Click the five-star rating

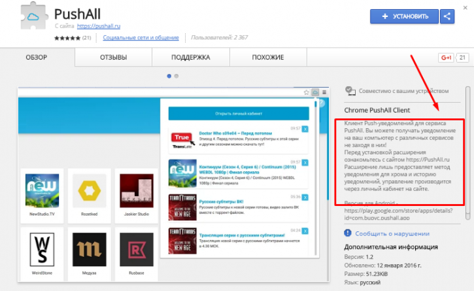click(67, 38)
